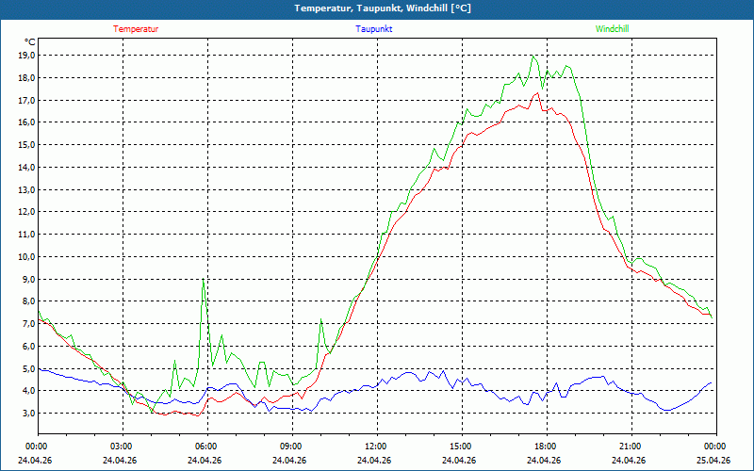Click the blue Taupunkt legend label
Screen dimensions: 754x471
coord(374,29)
